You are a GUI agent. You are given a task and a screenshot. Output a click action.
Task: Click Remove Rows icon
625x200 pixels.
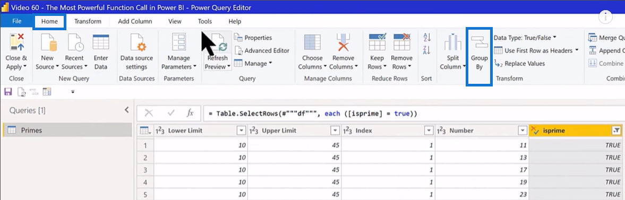402,42
